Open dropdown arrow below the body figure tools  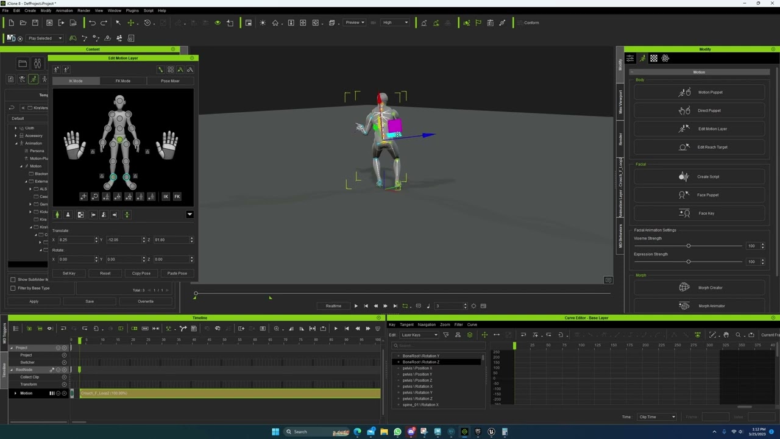click(x=190, y=215)
